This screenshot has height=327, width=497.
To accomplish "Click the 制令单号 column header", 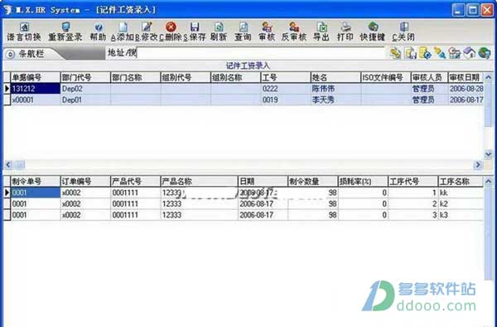I will (x=35, y=182).
